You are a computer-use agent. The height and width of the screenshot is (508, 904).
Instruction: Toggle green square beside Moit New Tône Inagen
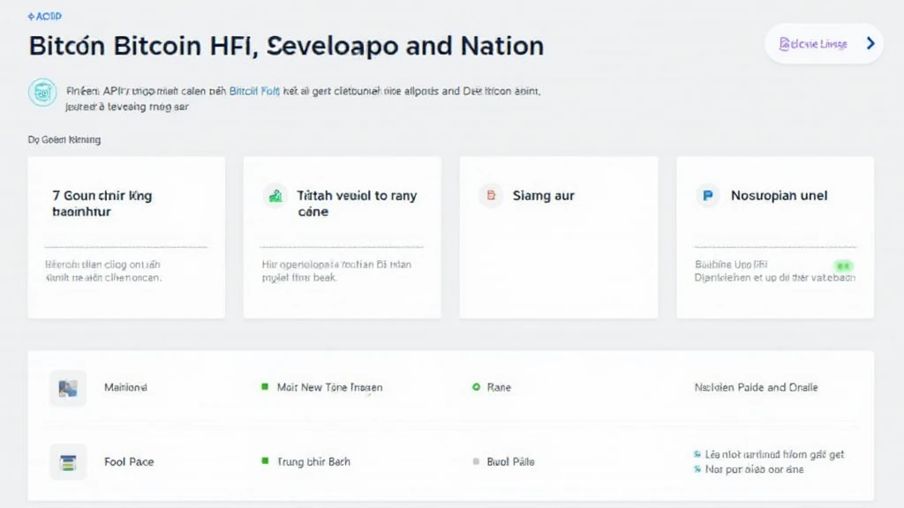pos(264,387)
